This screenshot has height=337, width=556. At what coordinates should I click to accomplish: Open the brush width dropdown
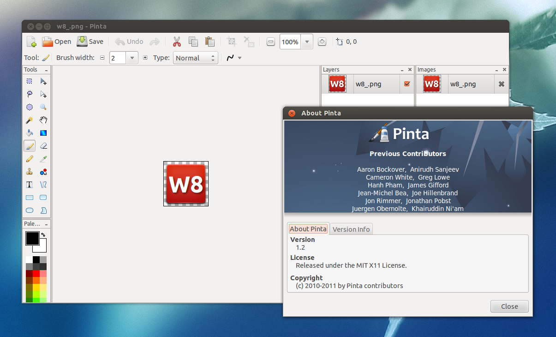(x=132, y=58)
